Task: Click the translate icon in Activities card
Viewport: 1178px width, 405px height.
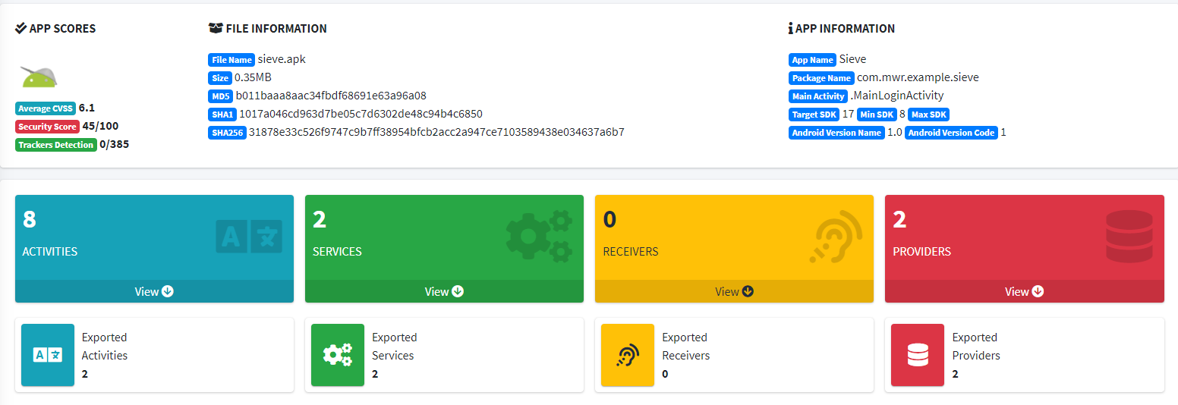Action: (x=248, y=237)
